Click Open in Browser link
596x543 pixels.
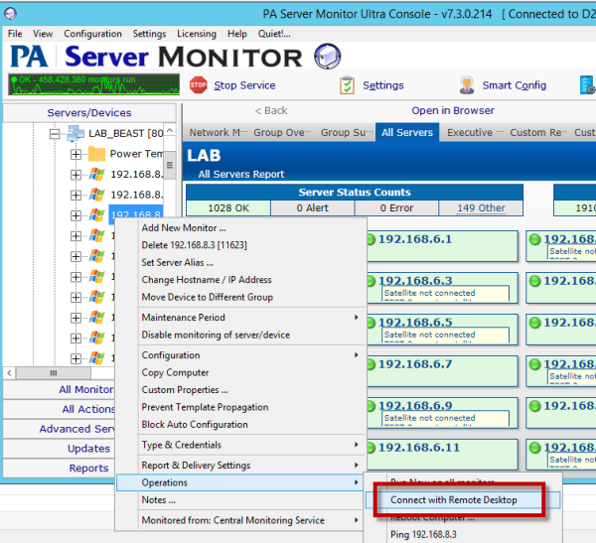coord(453,110)
